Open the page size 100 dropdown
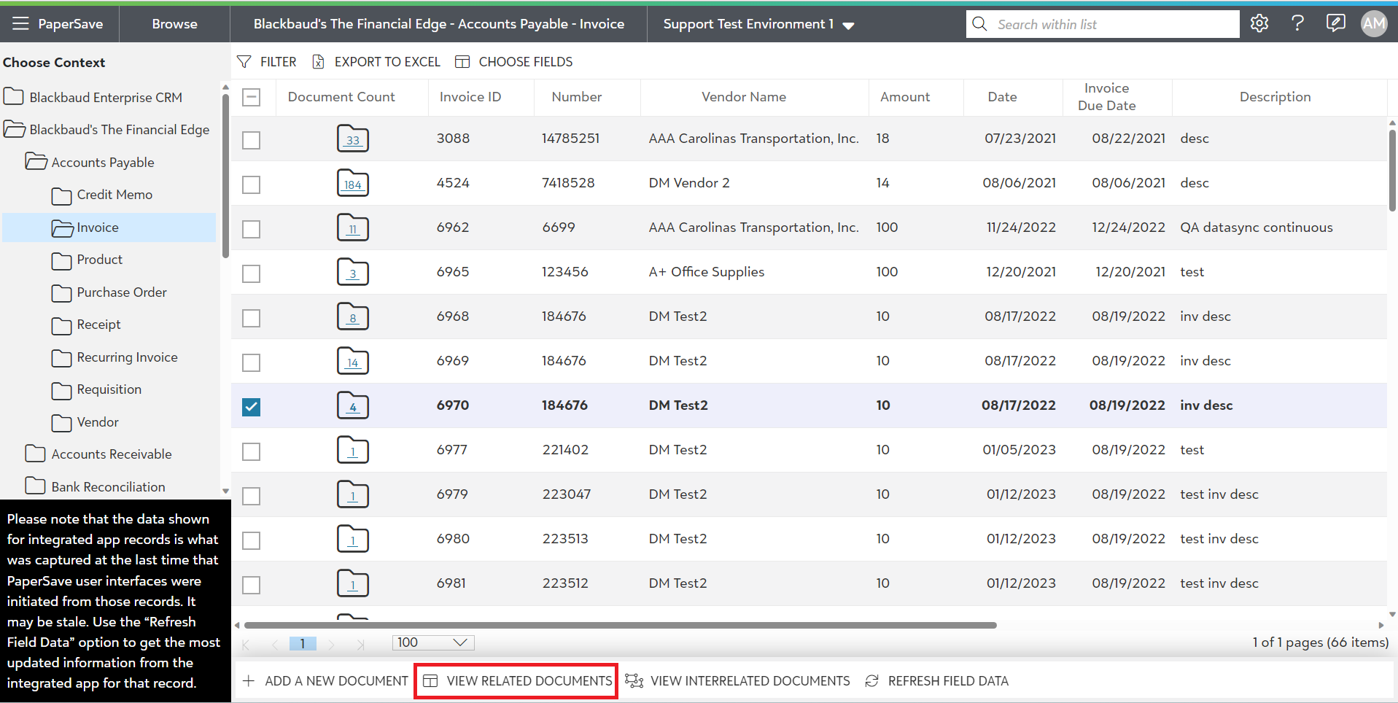The image size is (1398, 703). (433, 642)
